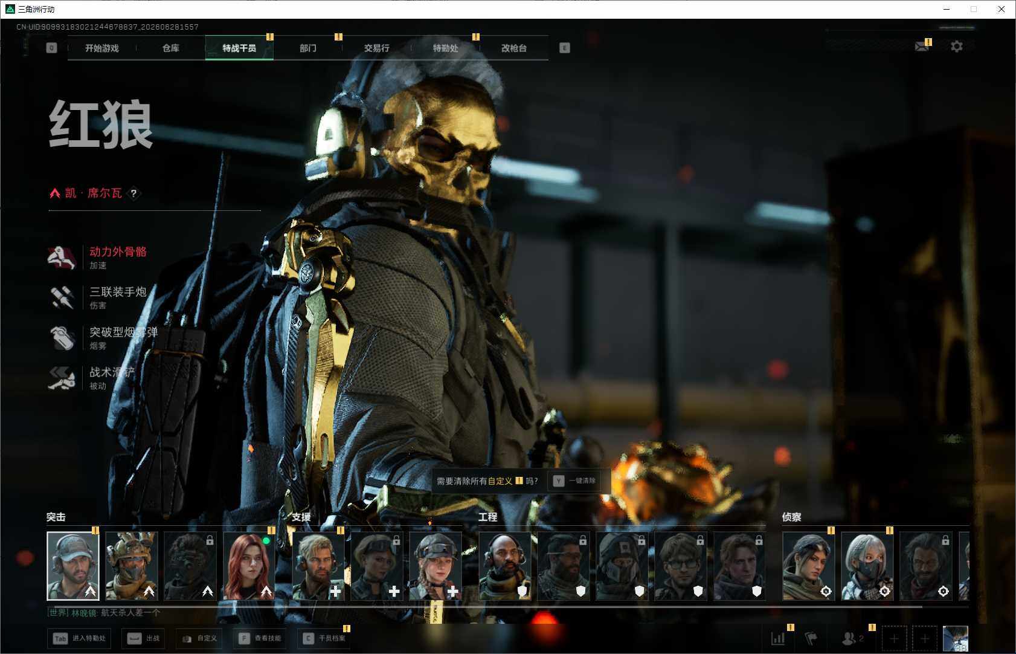Screen dimensions: 1016x654
Task: Select the silver-haired masked recon operator
Action: point(867,566)
